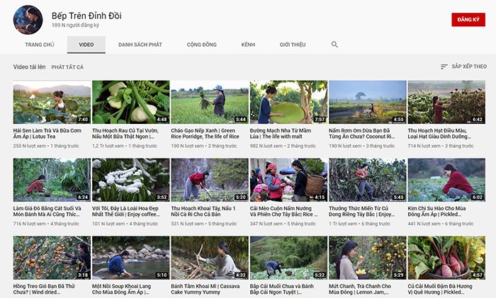The width and height of the screenshot is (496, 298).
Task: Click title Hái Sen Làm Trà Lotus Tea
Action: (47, 133)
